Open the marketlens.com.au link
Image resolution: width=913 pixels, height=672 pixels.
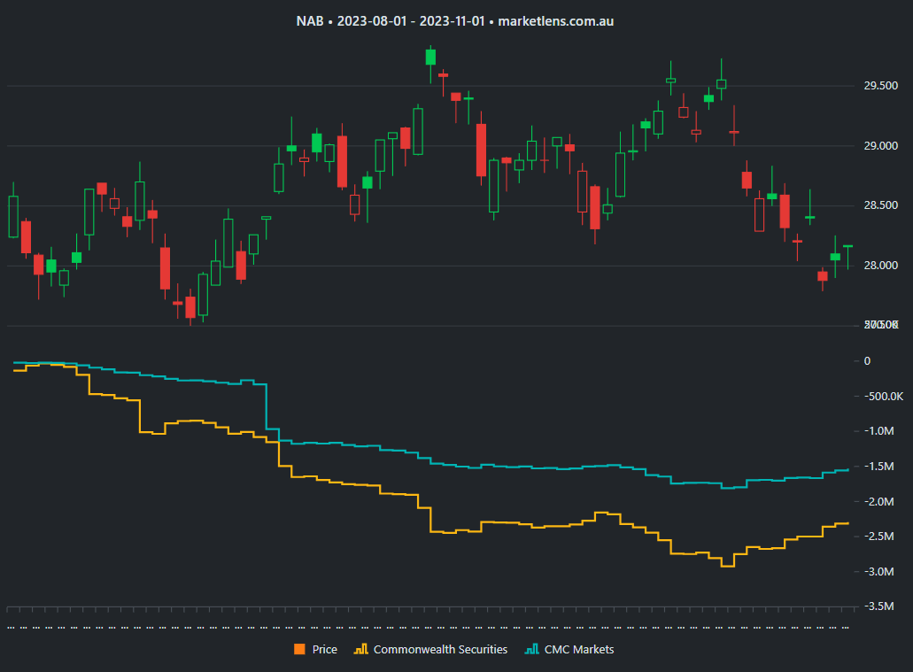[x=555, y=20]
